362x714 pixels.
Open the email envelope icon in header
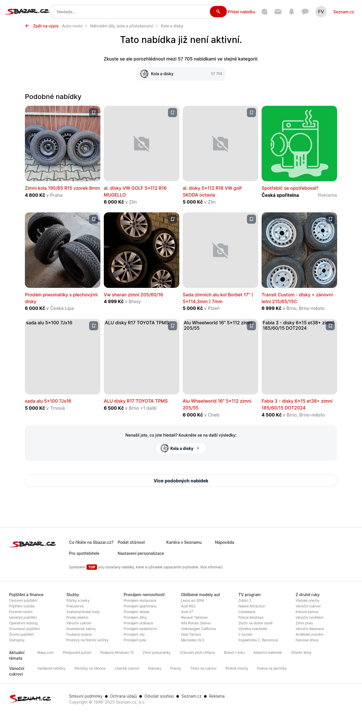tap(278, 12)
